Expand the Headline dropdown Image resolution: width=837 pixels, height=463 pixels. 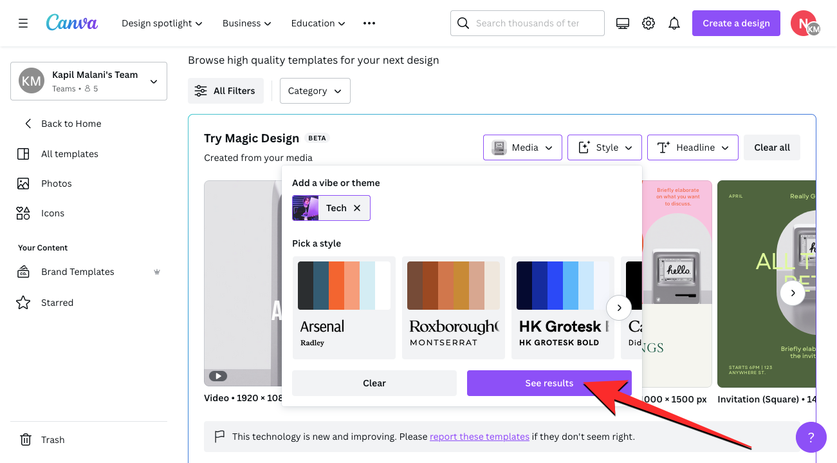pyautogui.click(x=692, y=147)
